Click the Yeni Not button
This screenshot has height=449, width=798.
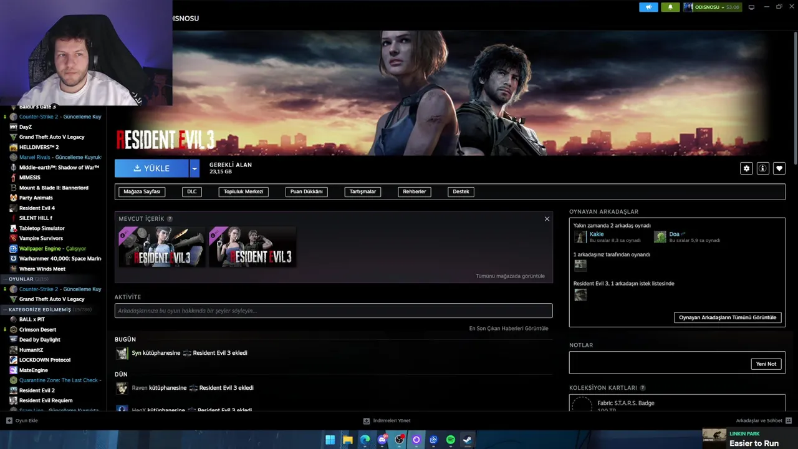tap(766, 364)
